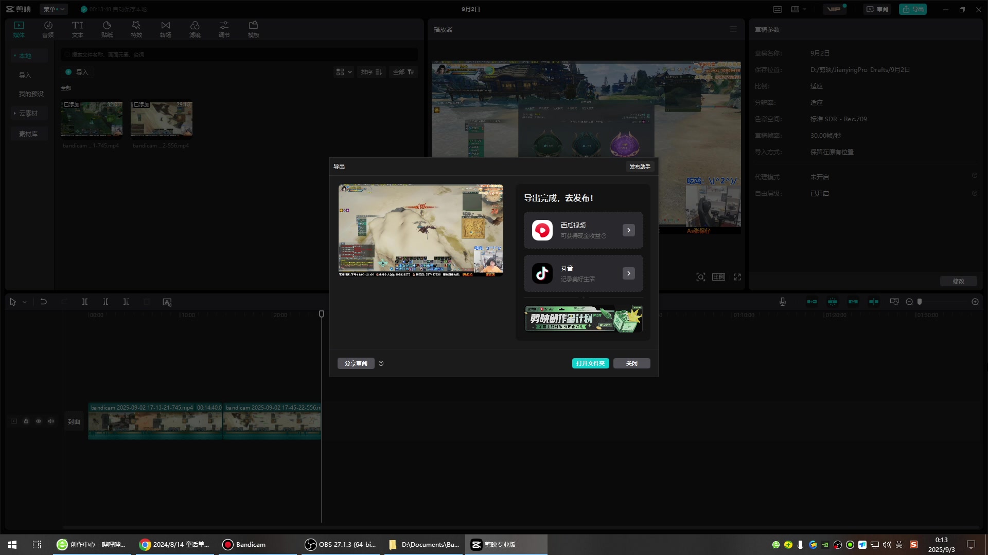Click the 分享审阅 button

click(356, 363)
